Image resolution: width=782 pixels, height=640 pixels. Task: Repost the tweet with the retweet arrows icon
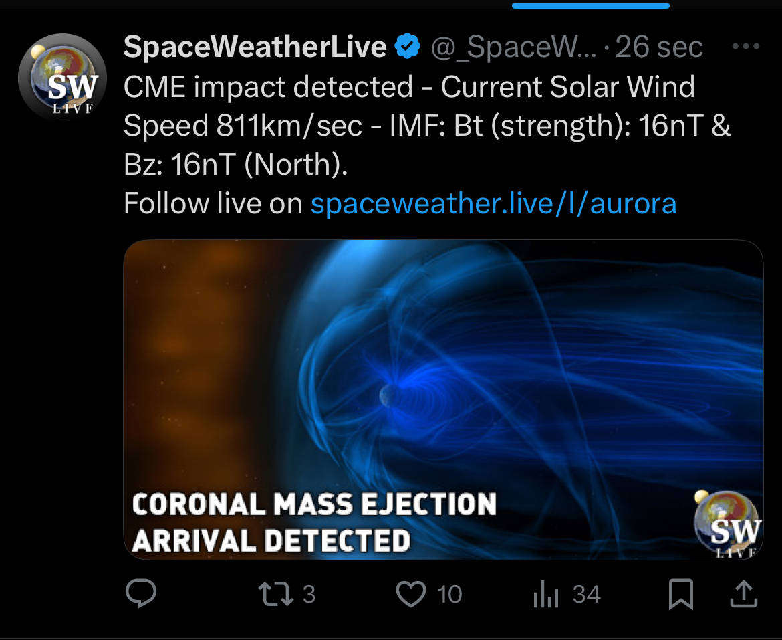click(277, 594)
